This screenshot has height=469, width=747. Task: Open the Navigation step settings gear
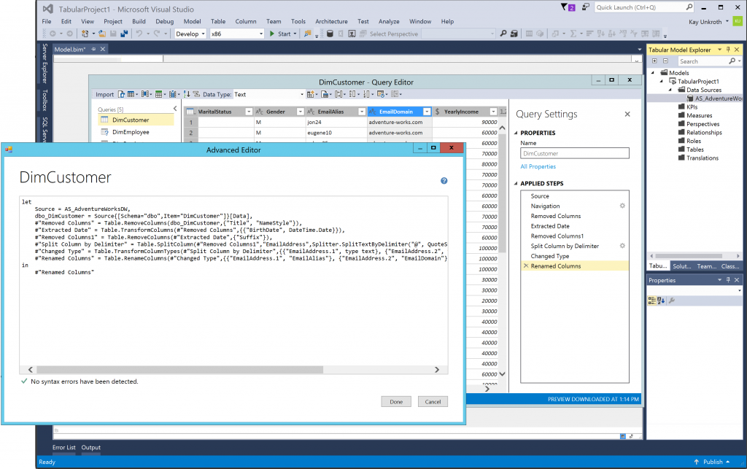click(622, 206)
